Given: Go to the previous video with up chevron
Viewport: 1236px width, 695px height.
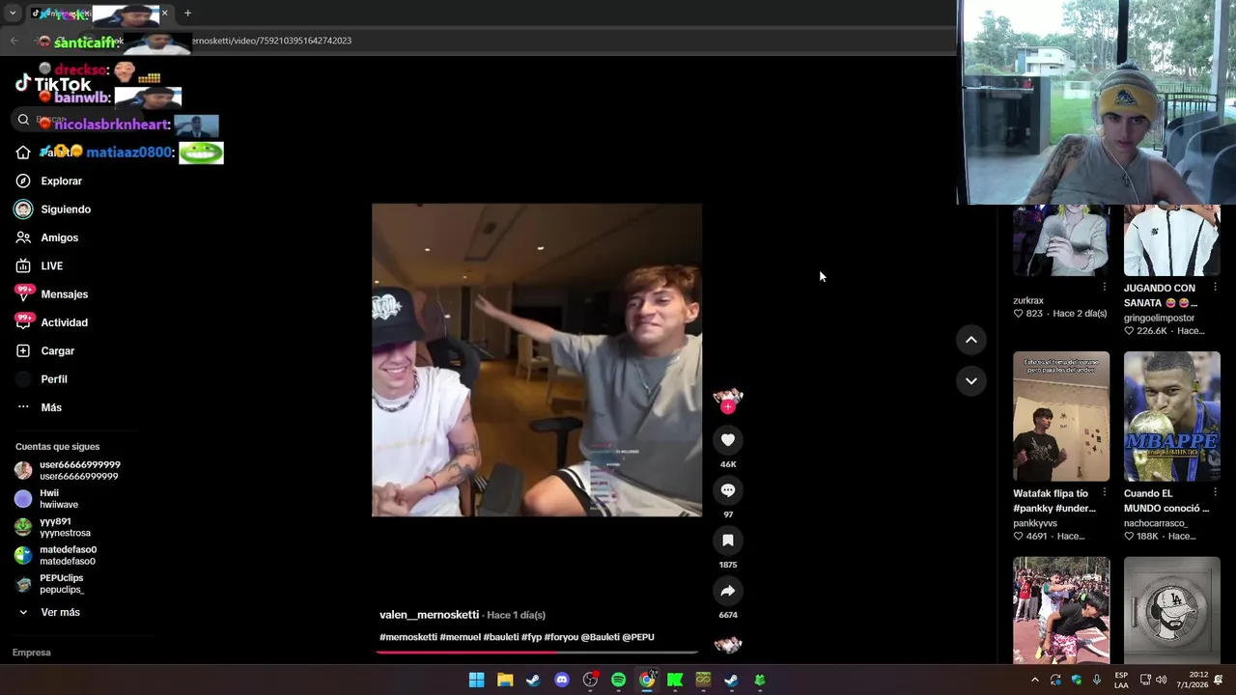Looking at the screenshot, I should (971, 340).
